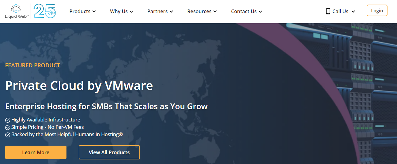Click the View All Products button
Screen dimensions: 397x164
pos(109,152)
